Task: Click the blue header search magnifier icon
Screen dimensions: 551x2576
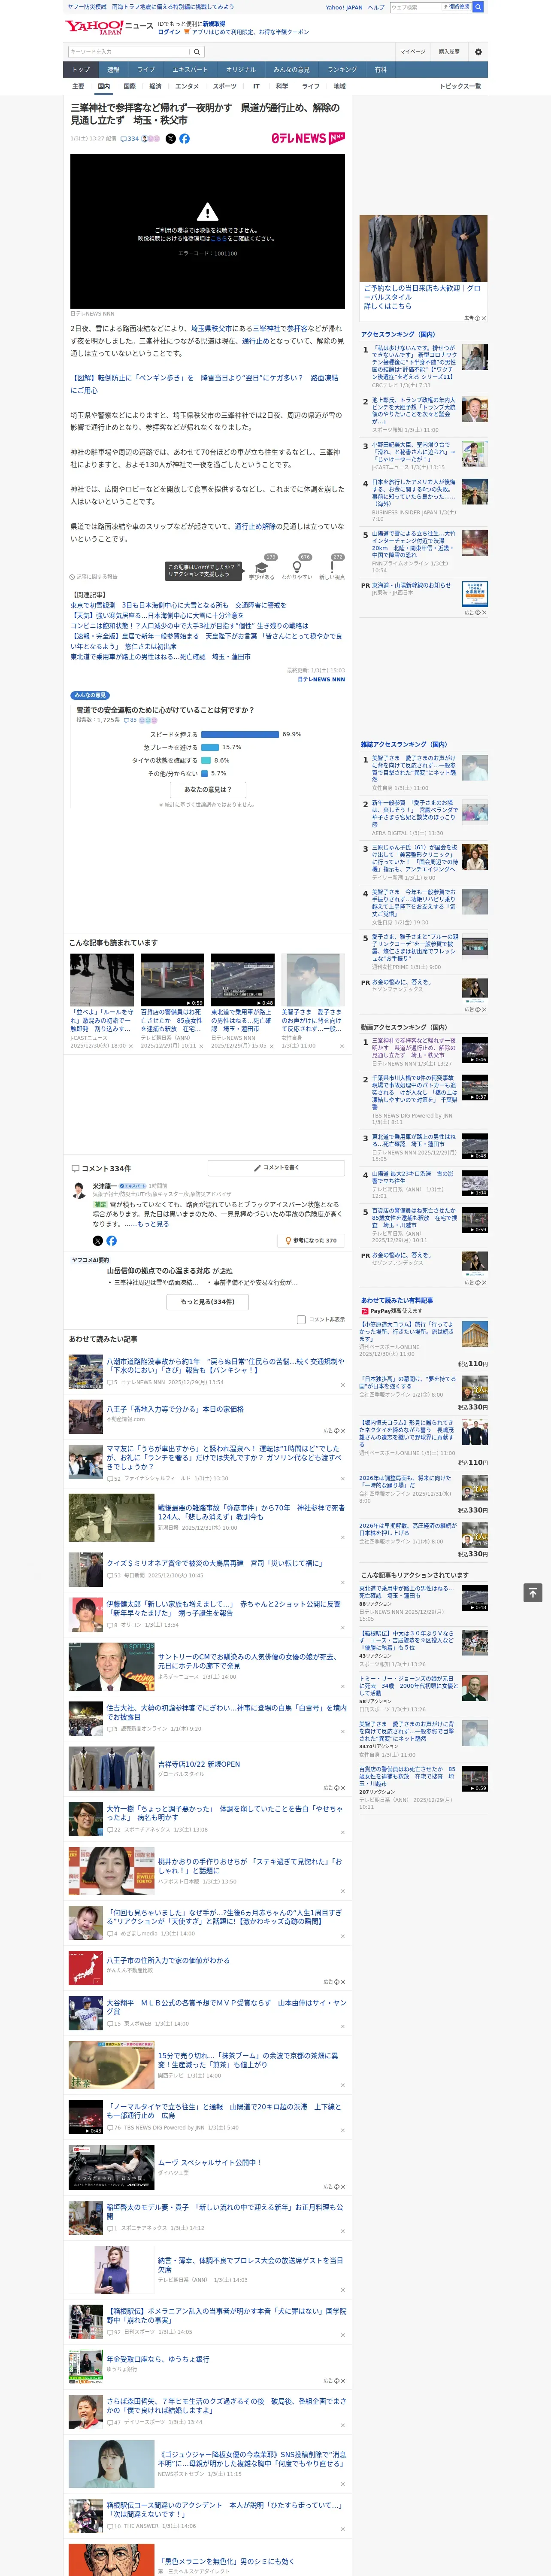Action: (x=478, y=7)
